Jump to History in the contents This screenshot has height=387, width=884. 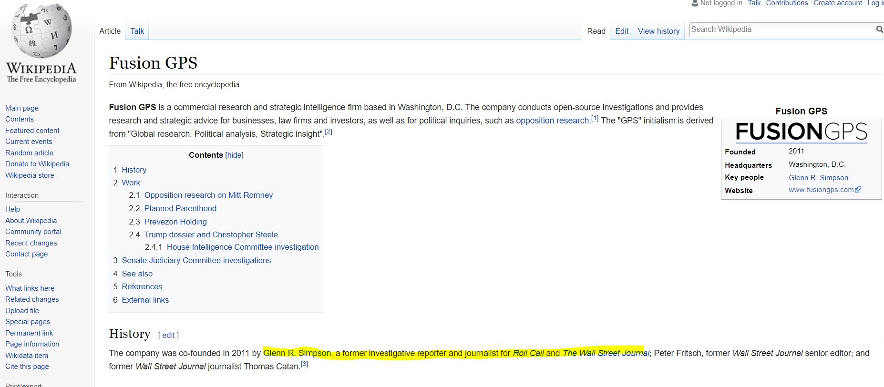tap(134, 170)
